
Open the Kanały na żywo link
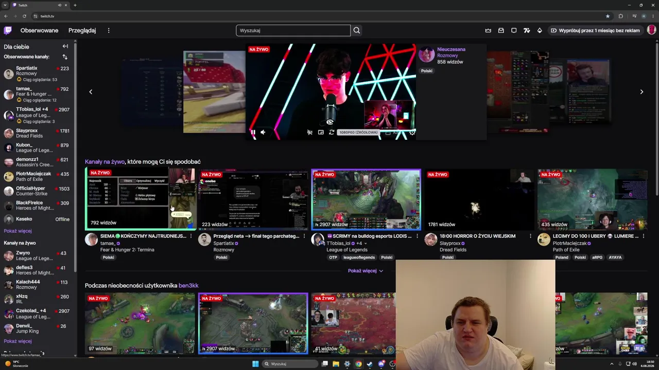tap(105, 162)
